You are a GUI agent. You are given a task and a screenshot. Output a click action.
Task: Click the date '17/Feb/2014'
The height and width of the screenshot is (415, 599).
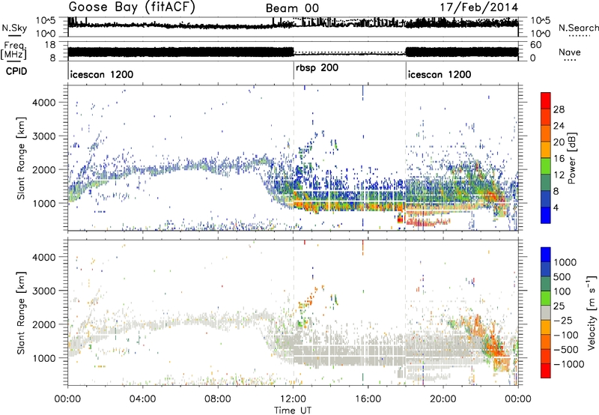tap(479, 7)
